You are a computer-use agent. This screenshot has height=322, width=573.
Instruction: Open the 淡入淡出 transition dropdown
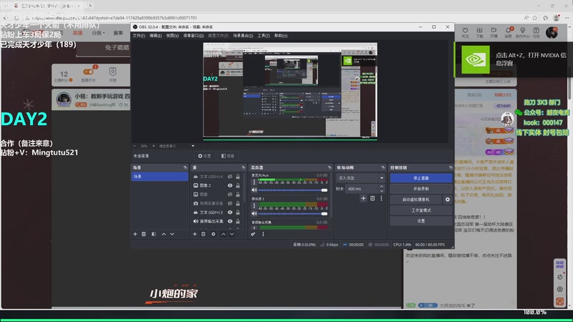point(360,178)
